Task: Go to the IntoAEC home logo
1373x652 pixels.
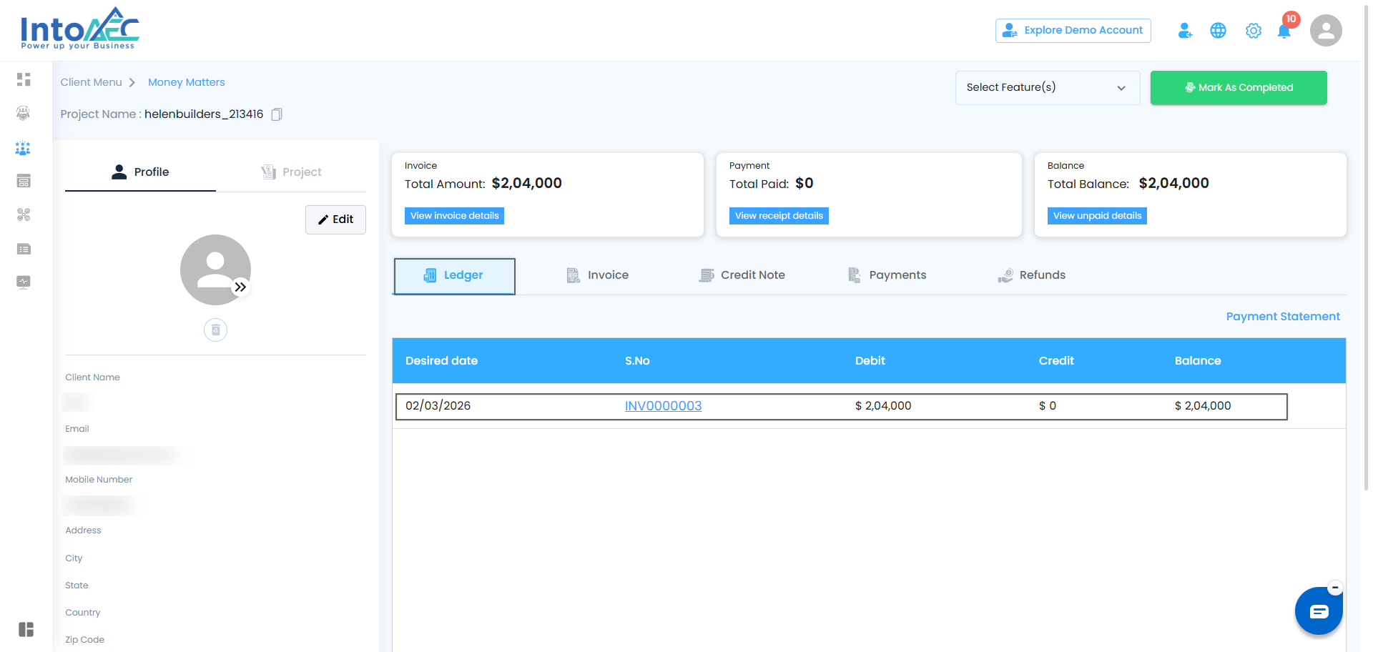Action: [x=79, y=29]
